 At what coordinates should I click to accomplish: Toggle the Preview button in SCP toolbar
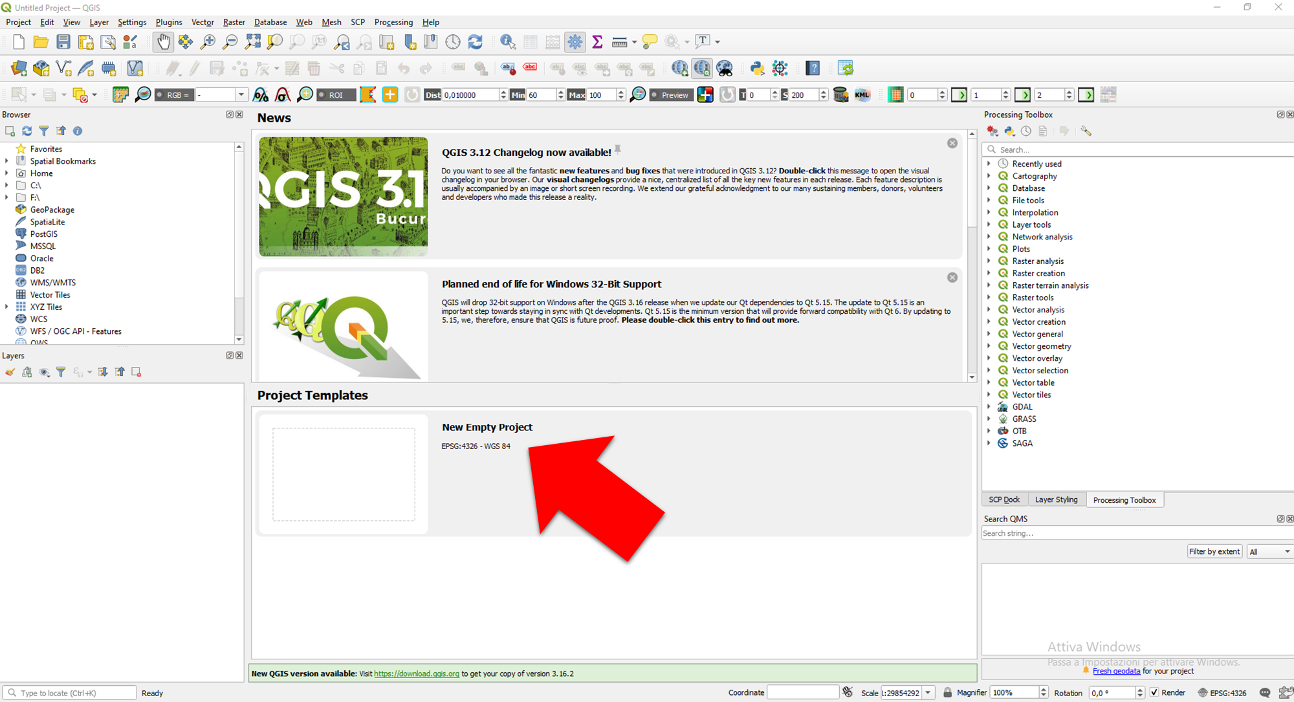click(x=670, y=95)
